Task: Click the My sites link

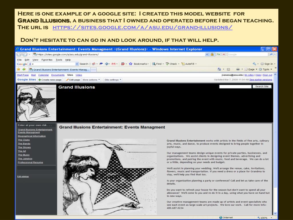Action: coord(249,75)
